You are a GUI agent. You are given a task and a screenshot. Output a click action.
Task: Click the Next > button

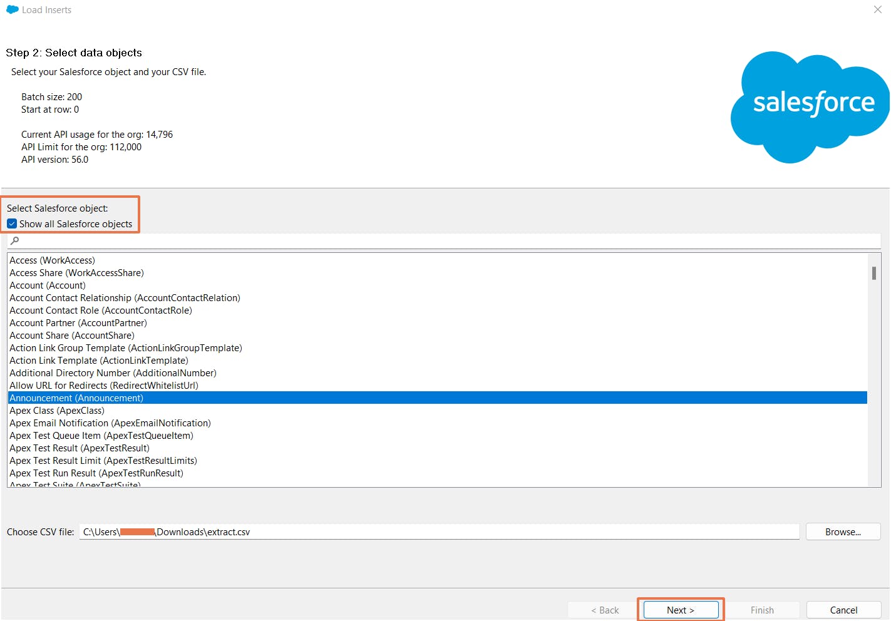pos(681,610)
